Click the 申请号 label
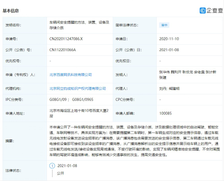The image size is (224, 181). pyautogui.click(x=11, y=39)
